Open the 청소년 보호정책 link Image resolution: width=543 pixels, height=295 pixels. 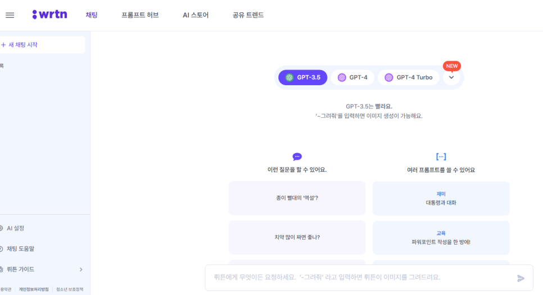pos(70,289)
